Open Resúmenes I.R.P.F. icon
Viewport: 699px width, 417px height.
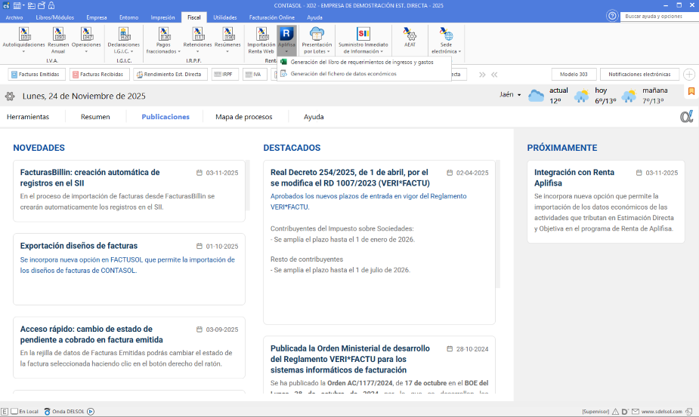pos(227,34)
